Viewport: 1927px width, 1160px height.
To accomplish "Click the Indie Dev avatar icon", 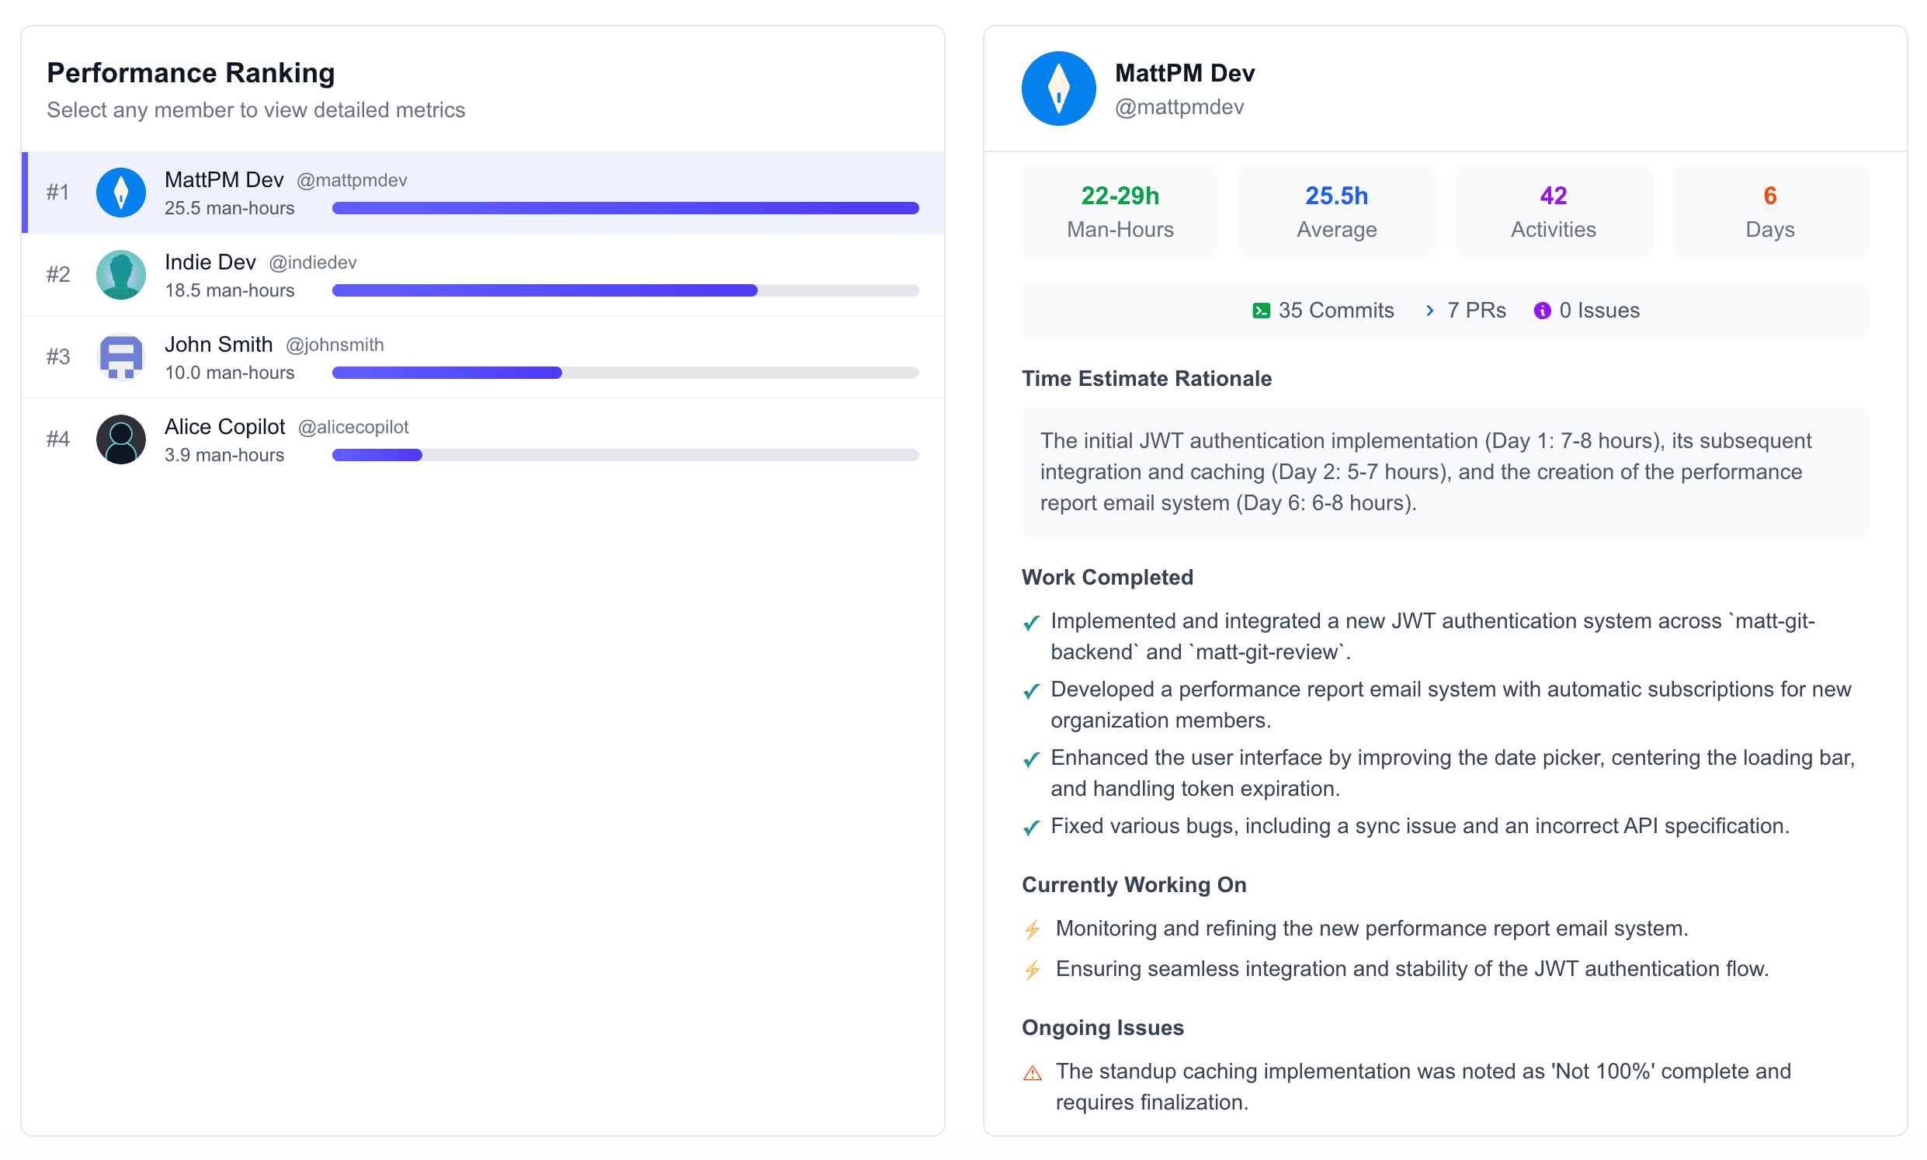I will tap(120, 275).
